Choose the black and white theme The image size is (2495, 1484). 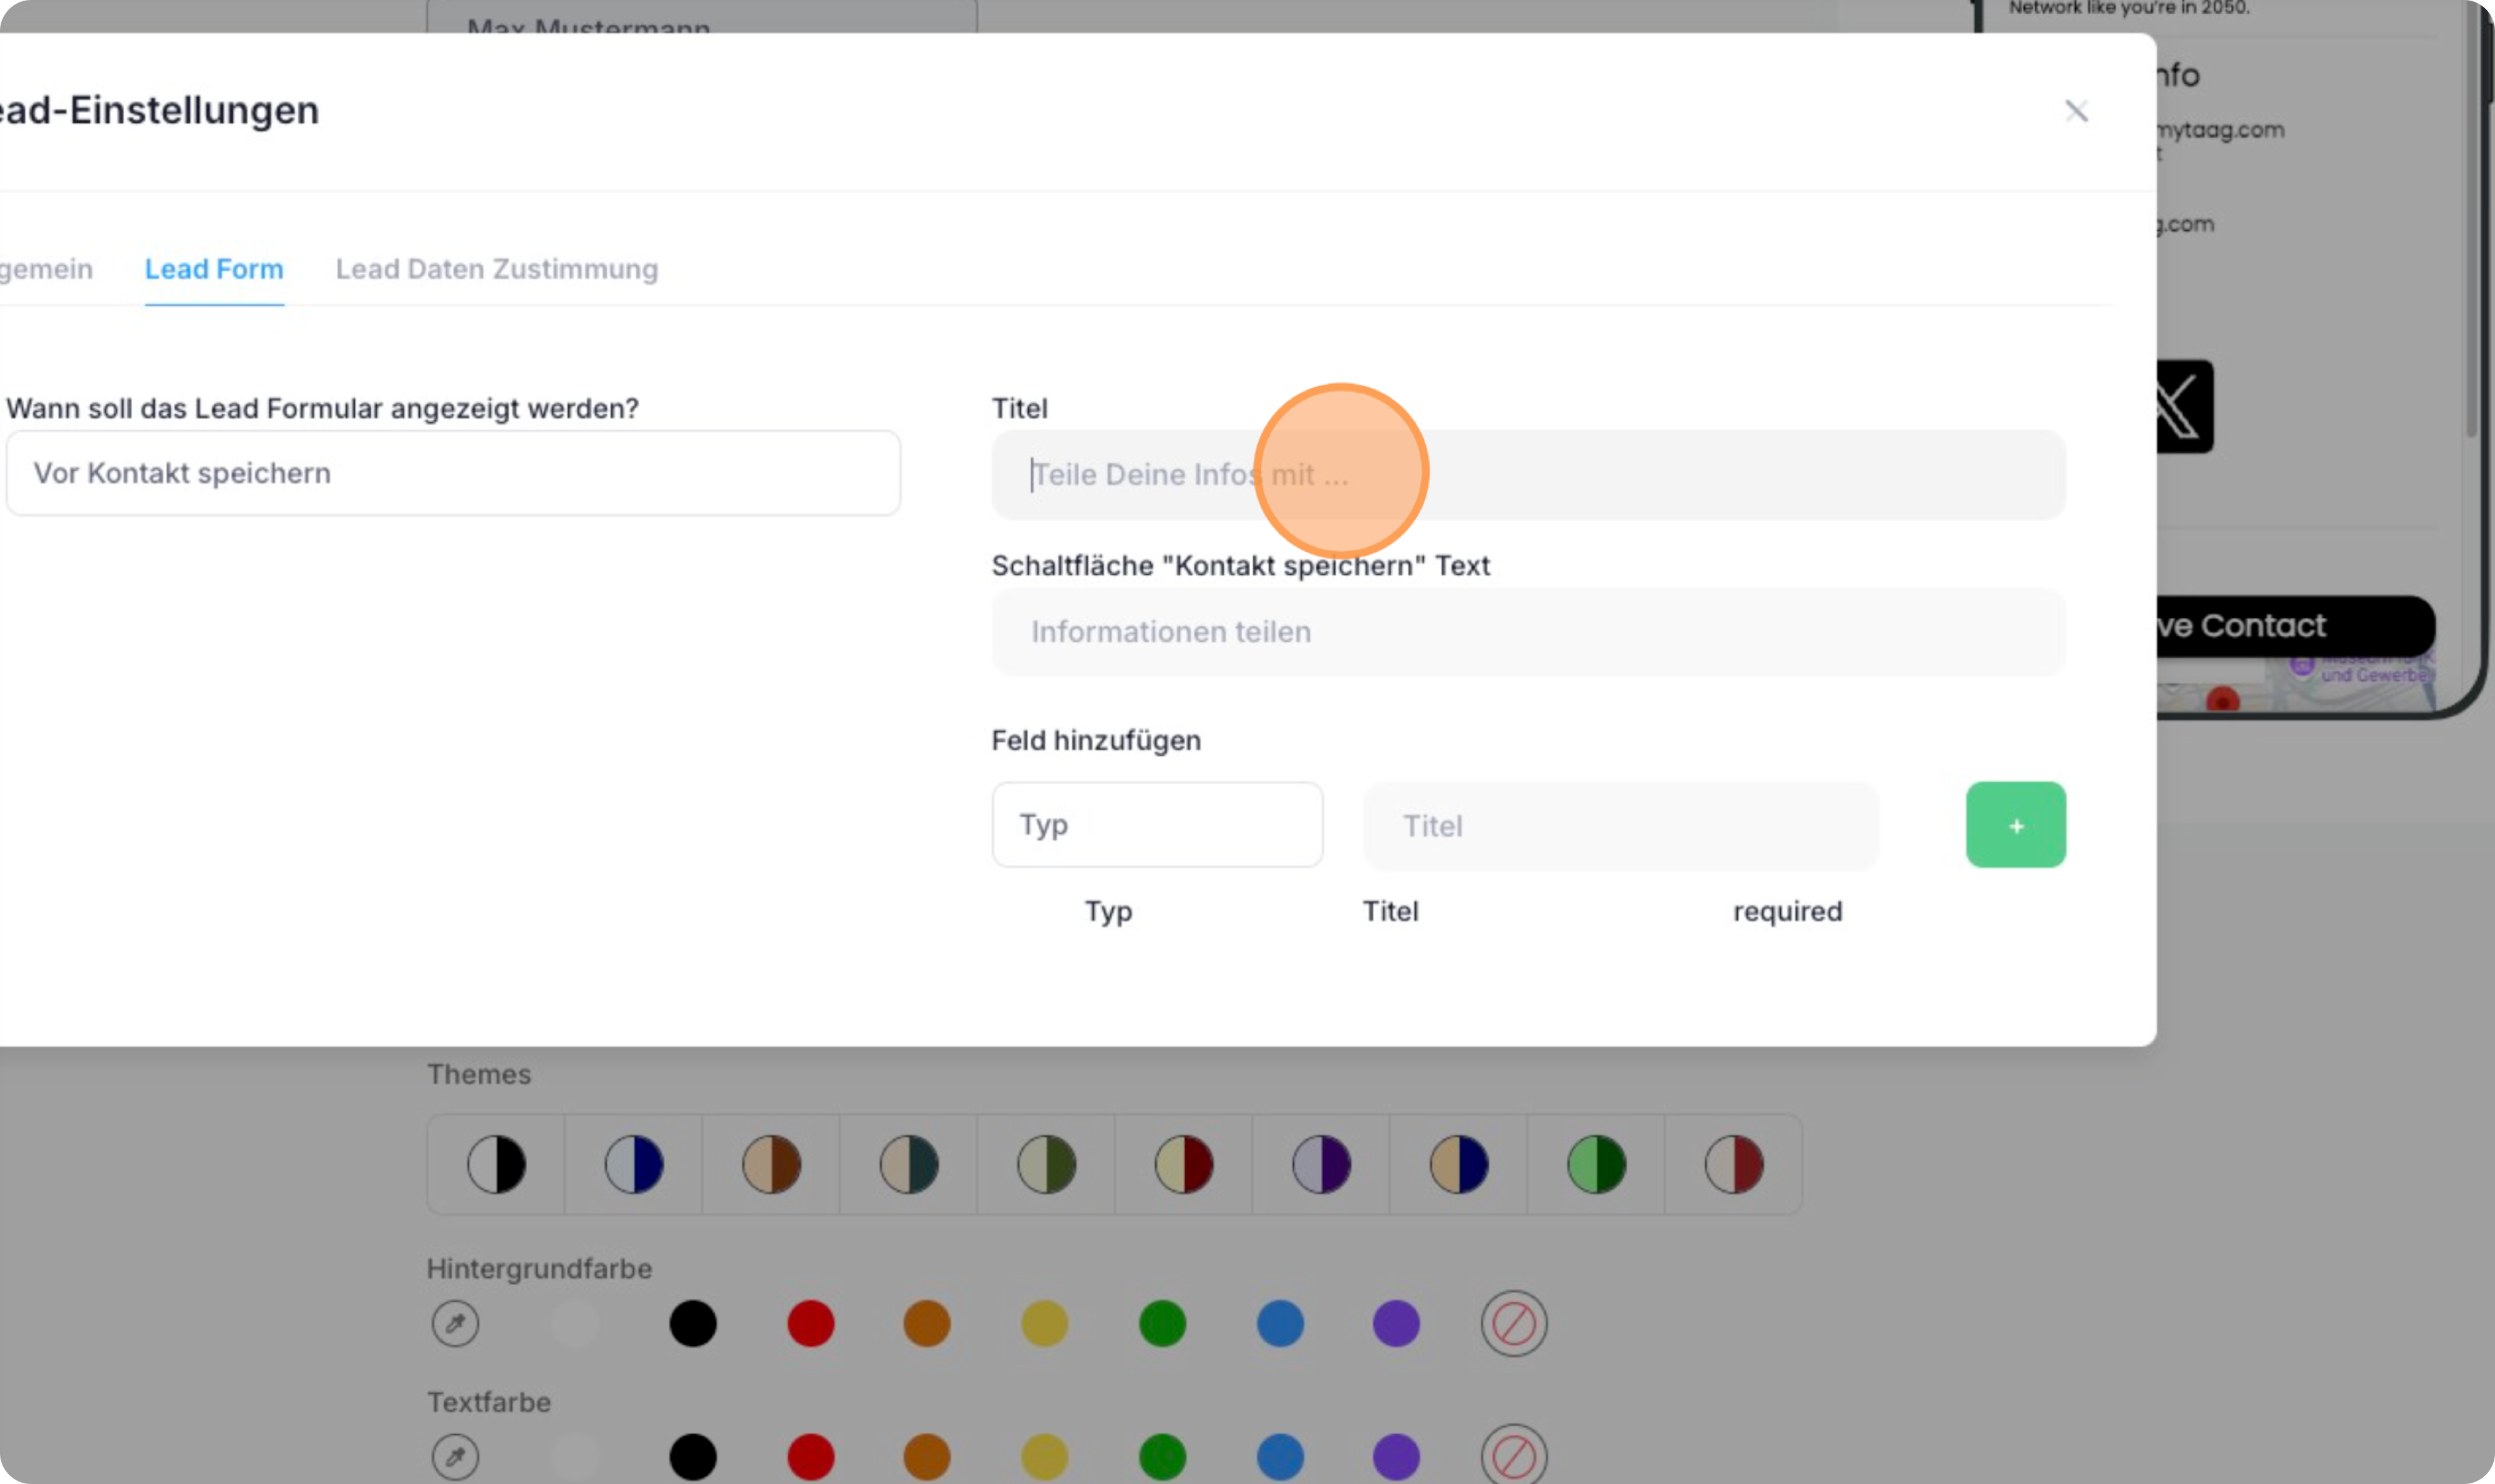[497, 1164]
